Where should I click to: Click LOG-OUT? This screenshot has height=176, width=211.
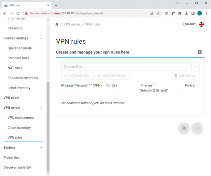tap(189, 24)
